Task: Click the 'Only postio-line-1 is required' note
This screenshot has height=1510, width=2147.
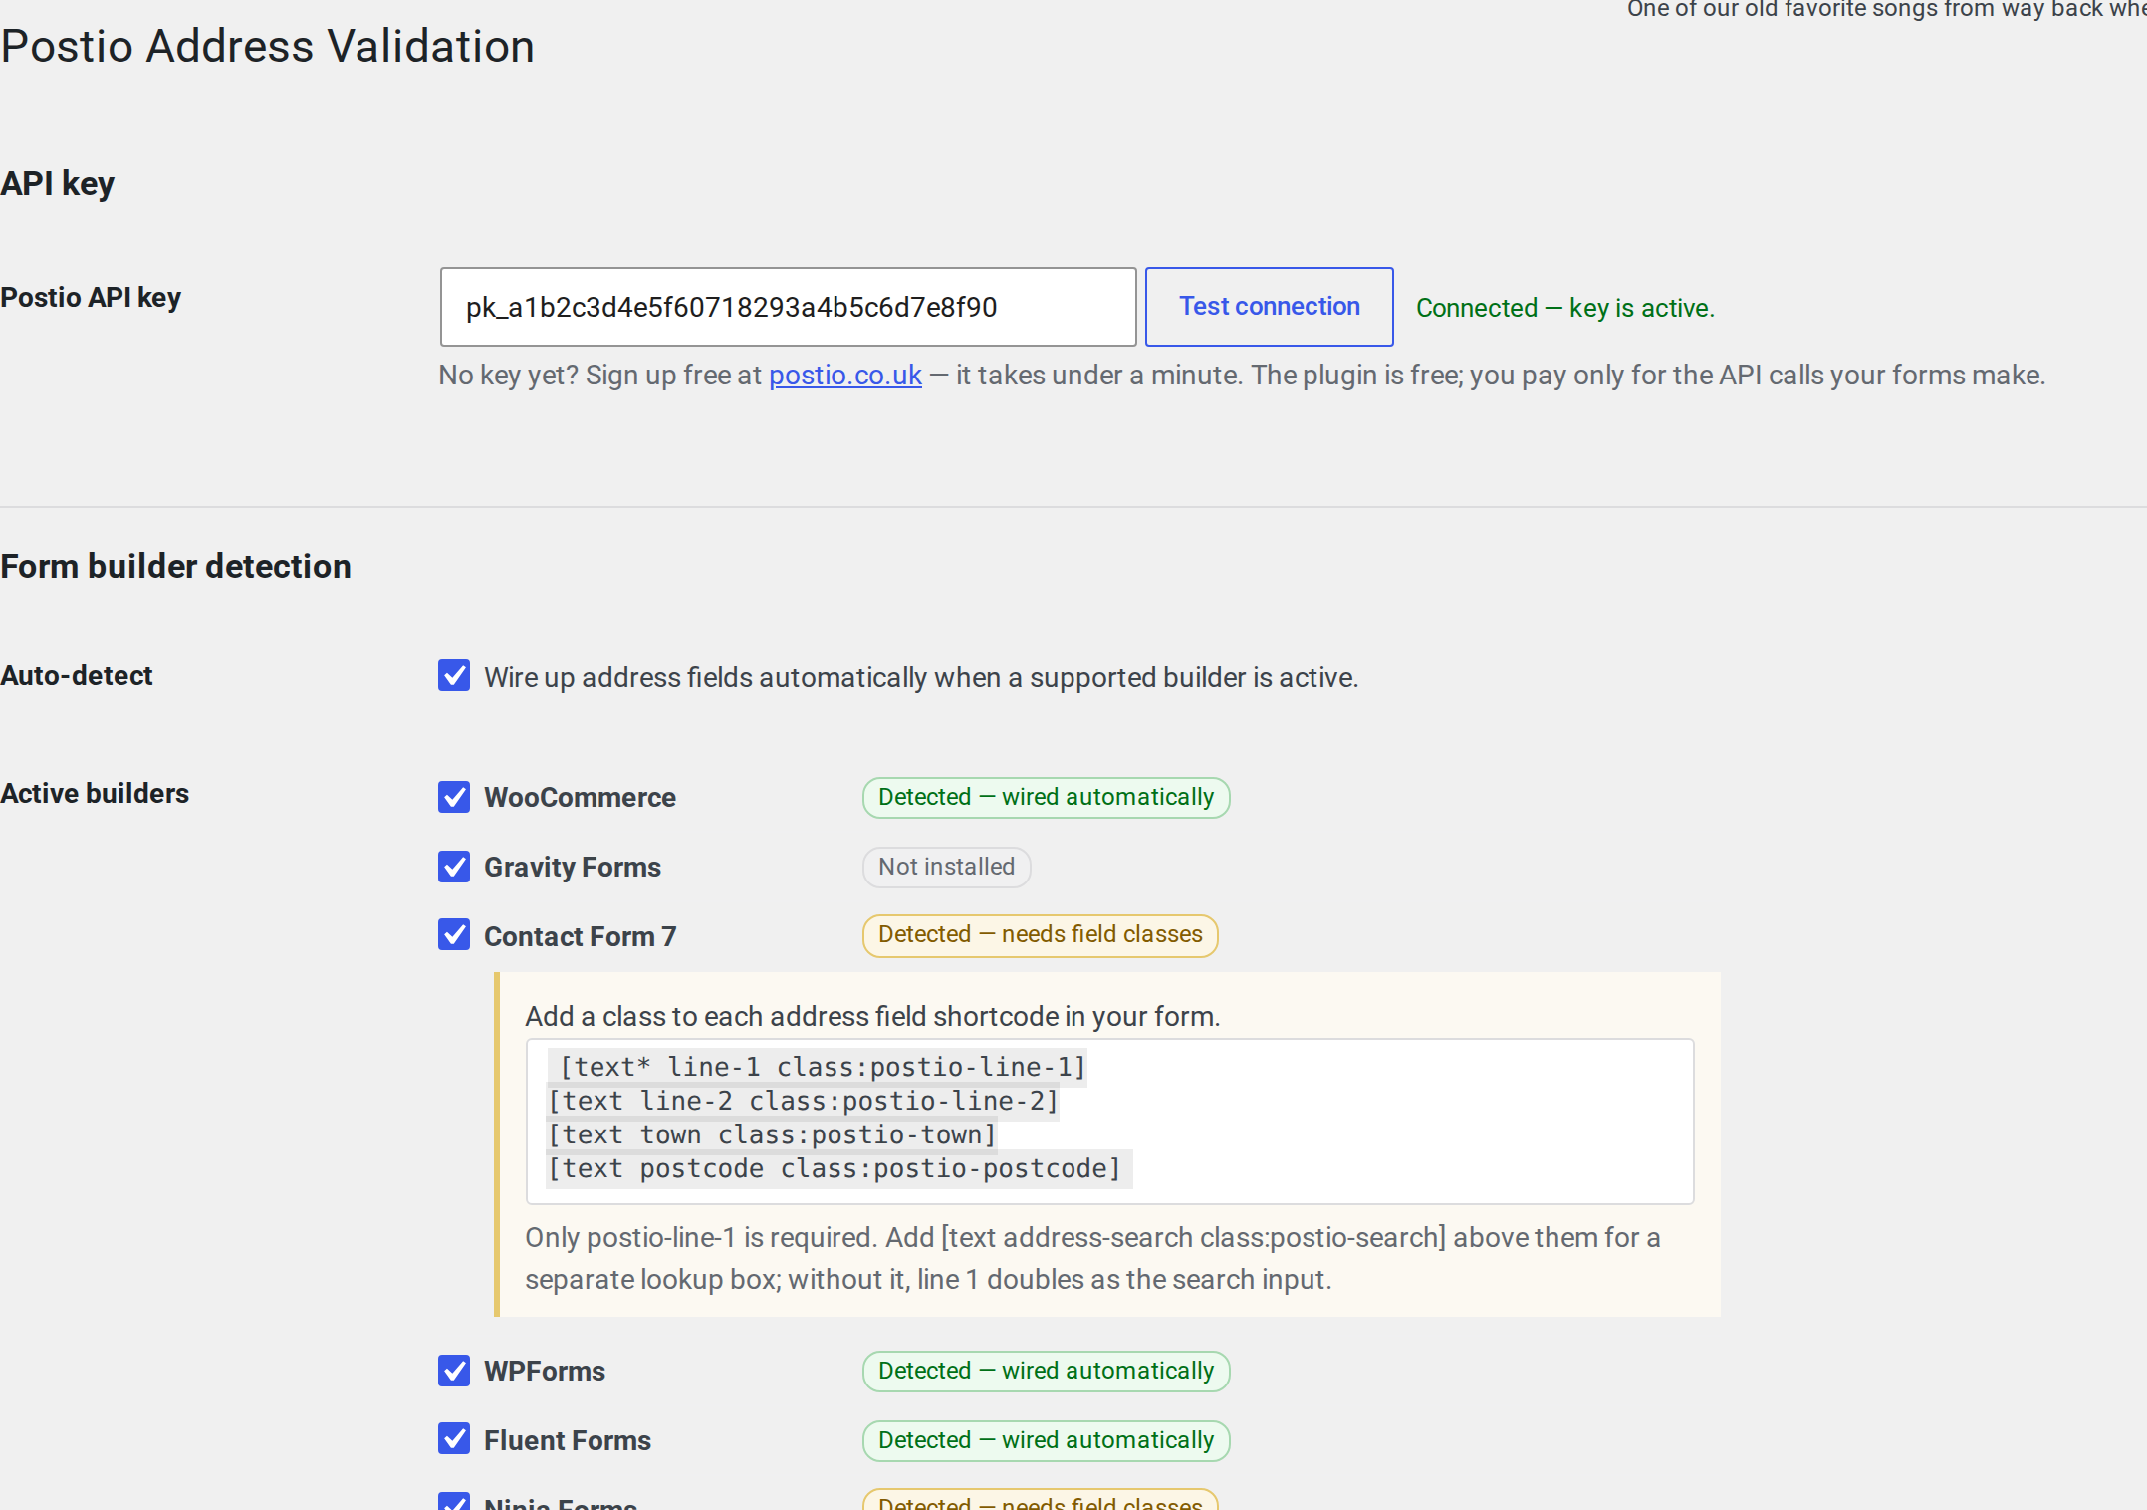Action: [x=1092, y=1258]
